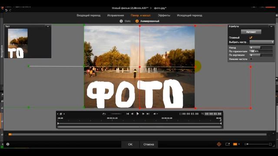Step back one frame

tap(132, 114)
